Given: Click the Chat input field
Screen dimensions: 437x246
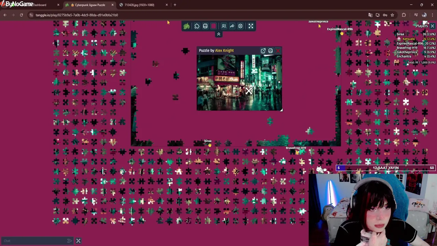Looking at the screenshot, I should pos(34,241).
